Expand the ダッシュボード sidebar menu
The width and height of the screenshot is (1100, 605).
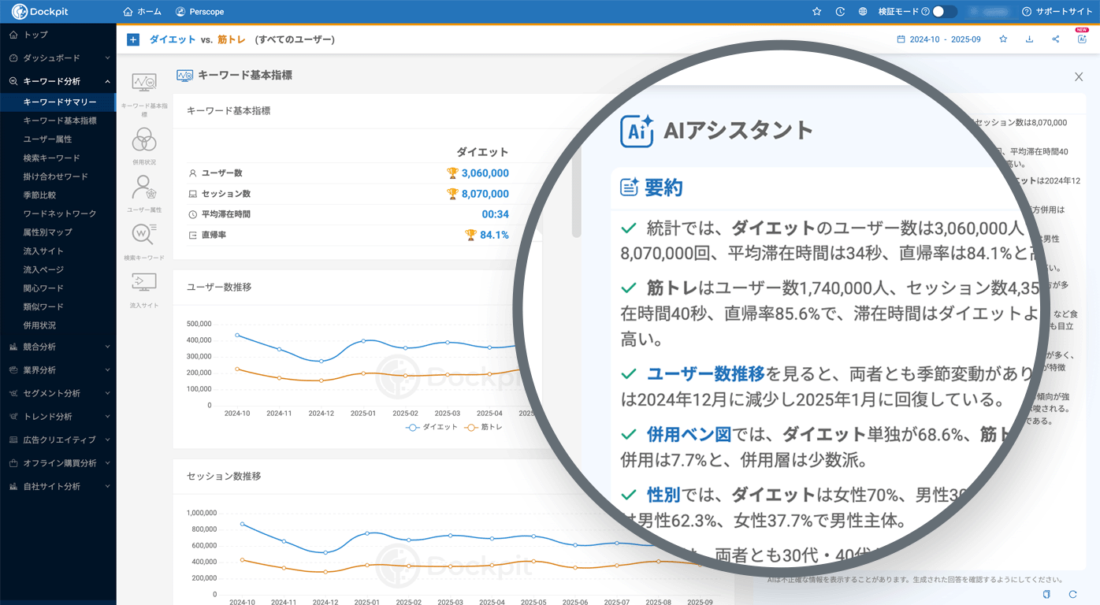[58, 58]
